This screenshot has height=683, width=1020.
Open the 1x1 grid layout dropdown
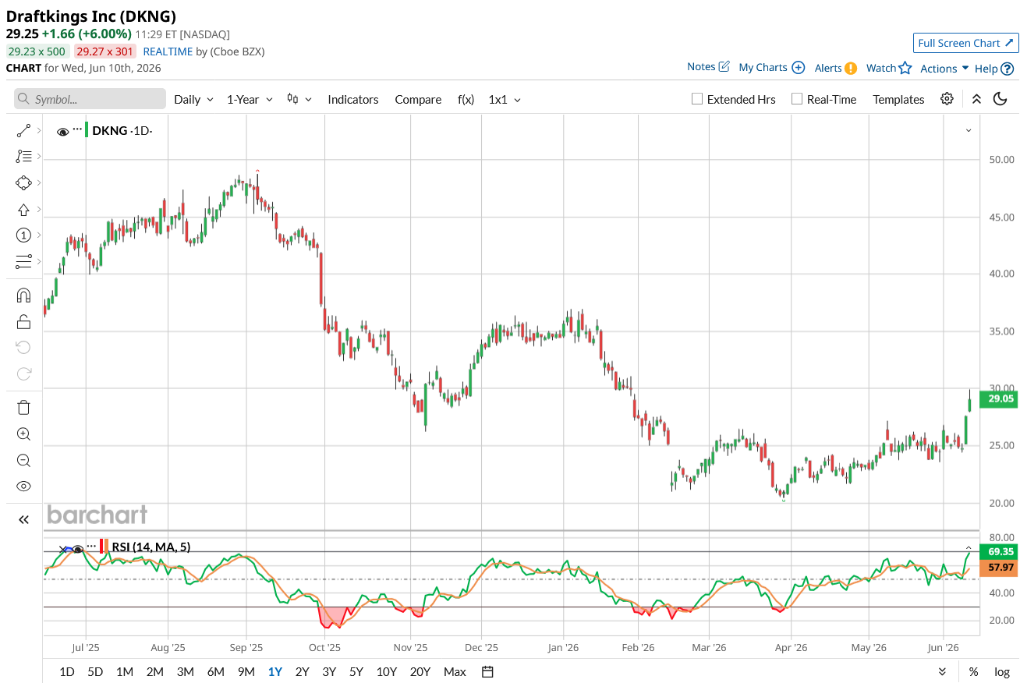point(505,100)
